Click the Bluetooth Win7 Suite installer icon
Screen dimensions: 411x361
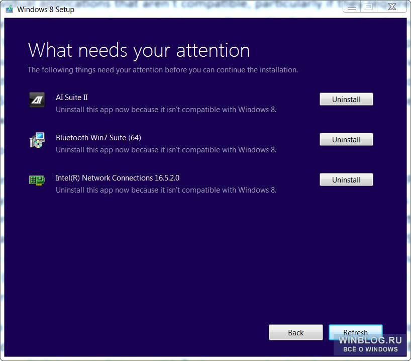(x=37, y=140)
